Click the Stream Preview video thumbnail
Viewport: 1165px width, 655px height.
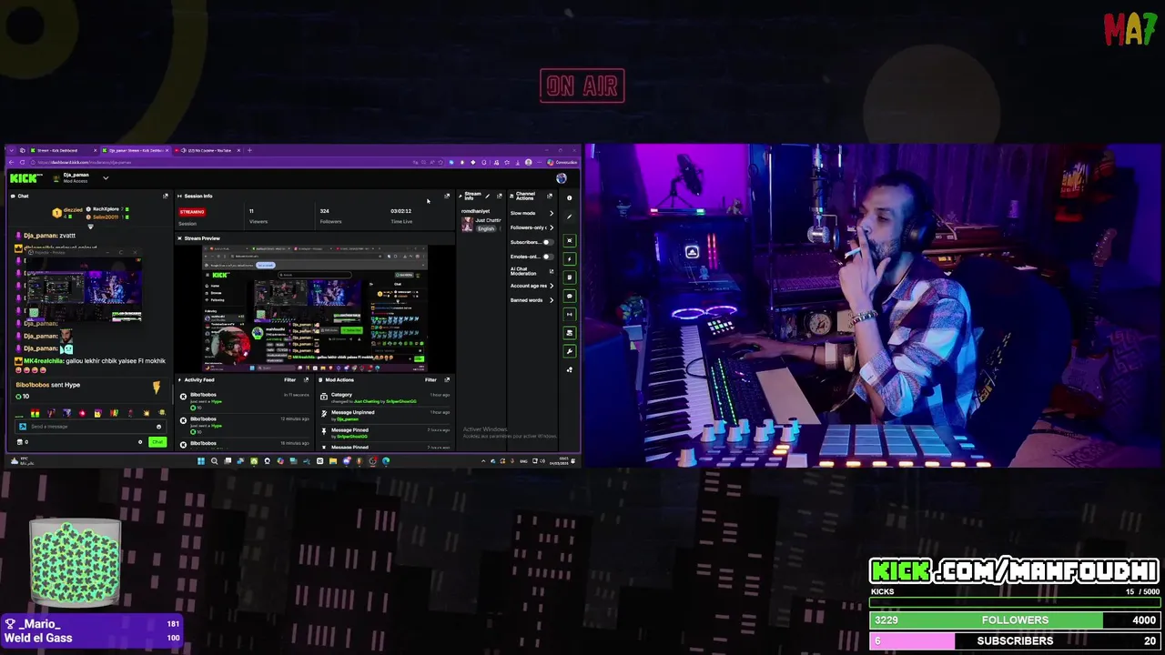pos(314,308)
